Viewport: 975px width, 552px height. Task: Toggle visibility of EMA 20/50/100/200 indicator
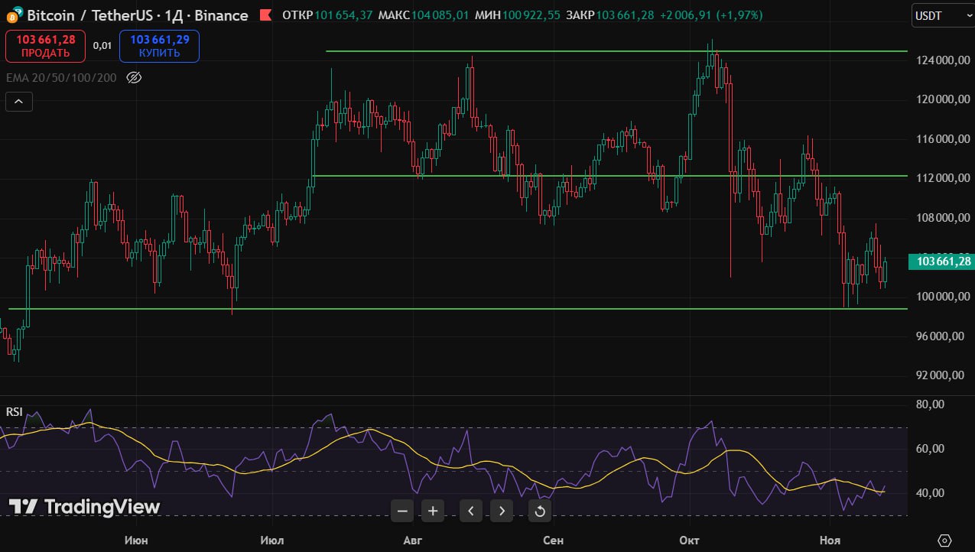click(135, 77)
